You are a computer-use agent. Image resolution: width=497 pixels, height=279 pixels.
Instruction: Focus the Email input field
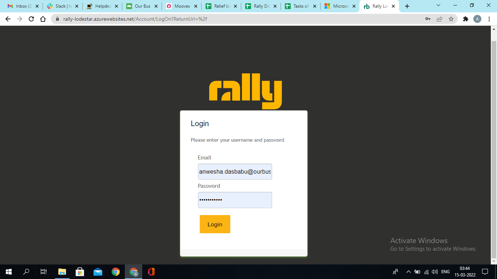click(x=235, y=171)
